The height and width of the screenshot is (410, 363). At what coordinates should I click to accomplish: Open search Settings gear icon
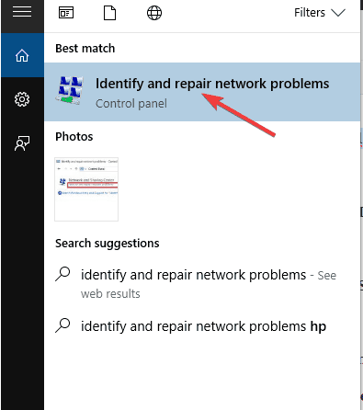(x=22, y=99)
